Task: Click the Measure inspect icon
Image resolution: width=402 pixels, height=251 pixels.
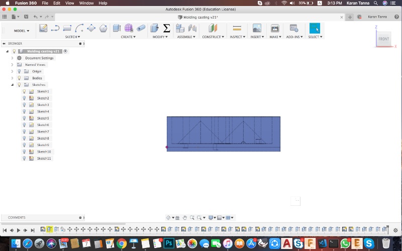Action: click(237, 28)
